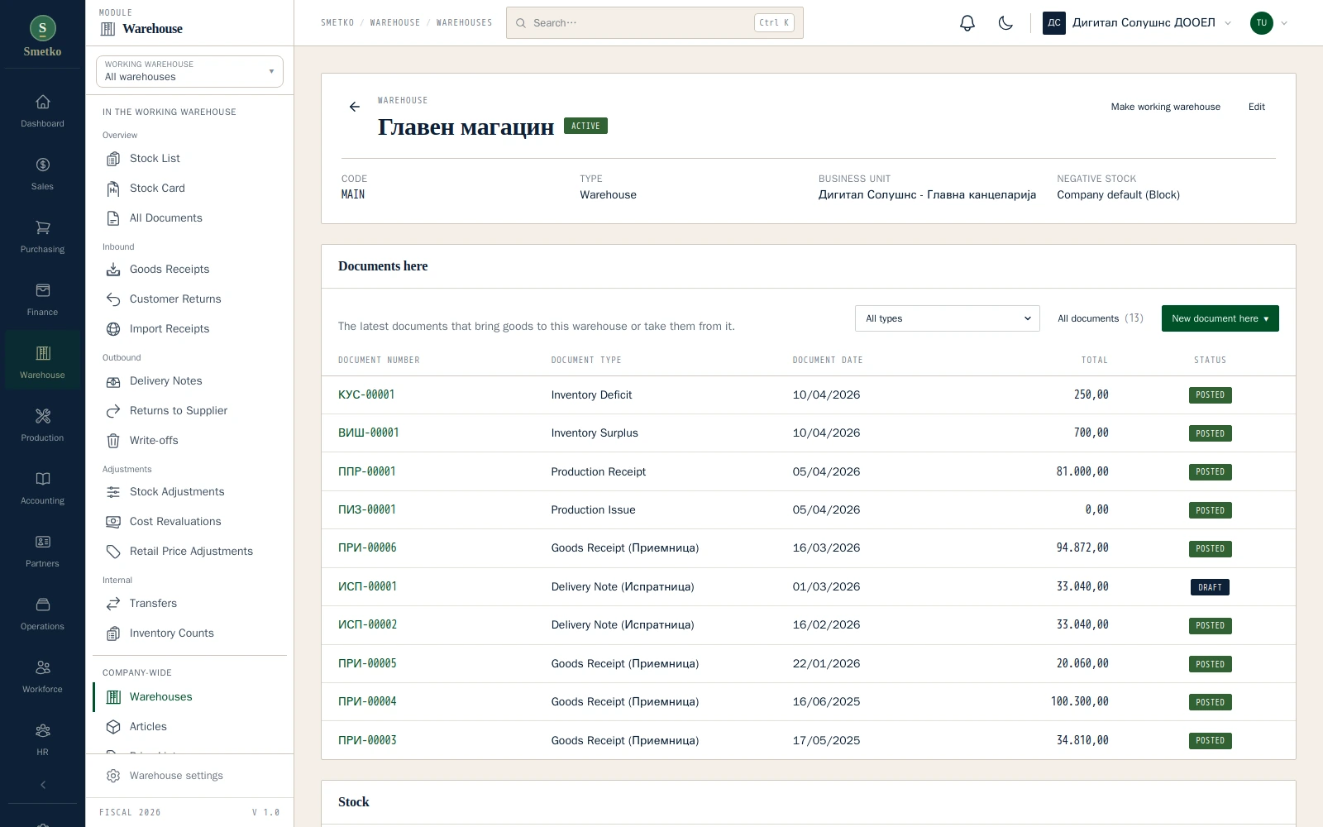Click the back arrow beside warehouse title
1323x827 pixels.
355,107
